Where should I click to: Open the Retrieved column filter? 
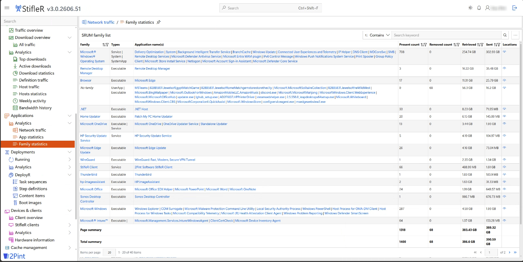tap(482, 44)
